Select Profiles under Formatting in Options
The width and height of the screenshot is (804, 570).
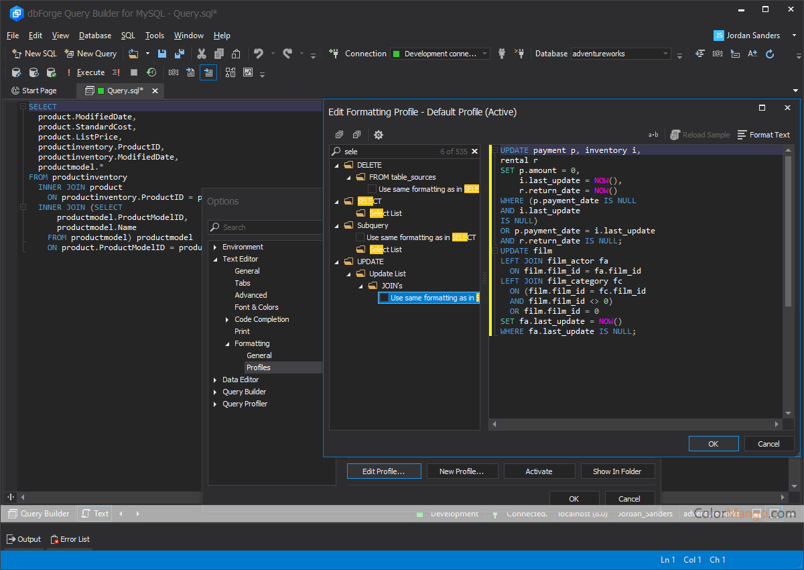tap(259, 367)
